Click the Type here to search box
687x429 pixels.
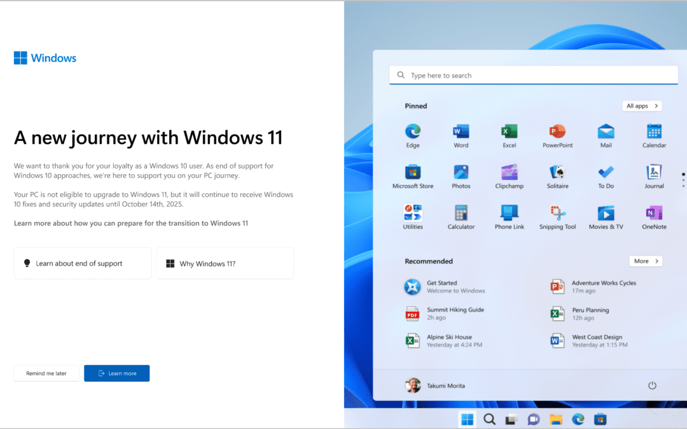pos(534,75)
